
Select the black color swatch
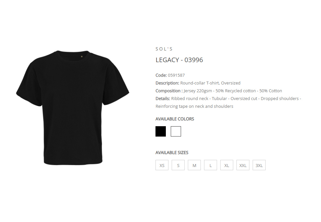161,131
